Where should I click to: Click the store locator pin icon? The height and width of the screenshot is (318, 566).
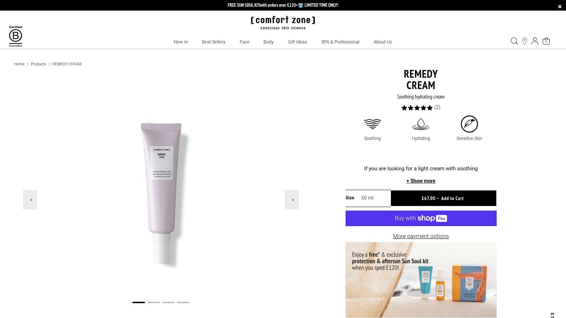(525, 41)
